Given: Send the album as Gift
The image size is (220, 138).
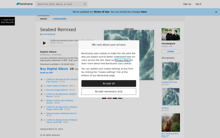Looking at the screenshot, I should (x=46, y=72).
